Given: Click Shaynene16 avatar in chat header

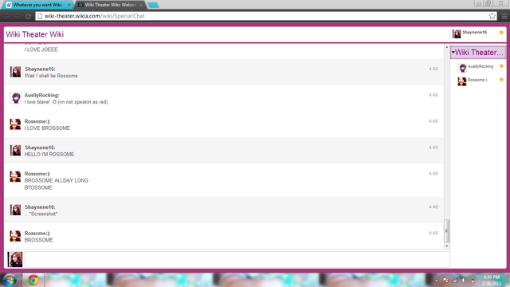Looking at the screenshot, I should pyautogui.click(x=457, y=33).
